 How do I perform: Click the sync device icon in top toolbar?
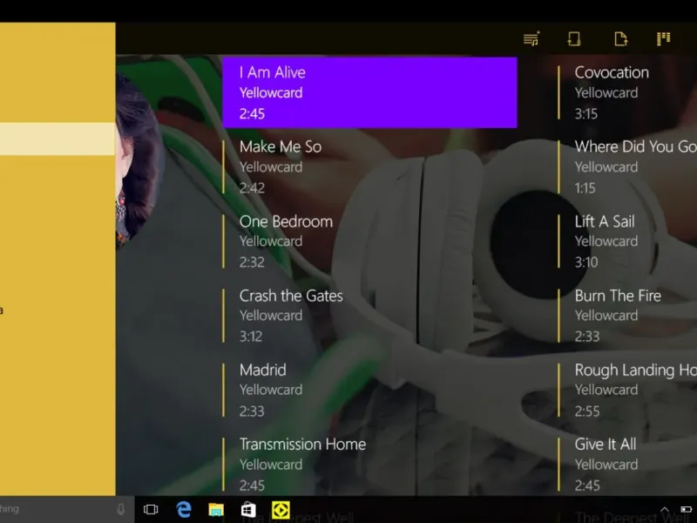(x=574, y=38)
